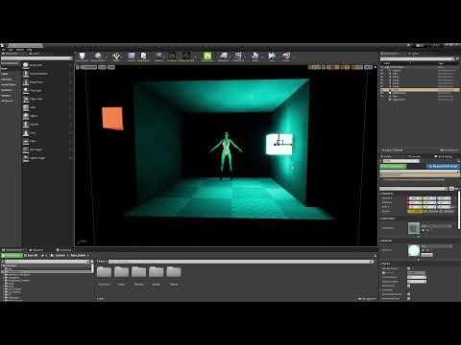The image size is (461, 345).
Task: Select Plane in the placement list
Action: [x=46, y=141]
